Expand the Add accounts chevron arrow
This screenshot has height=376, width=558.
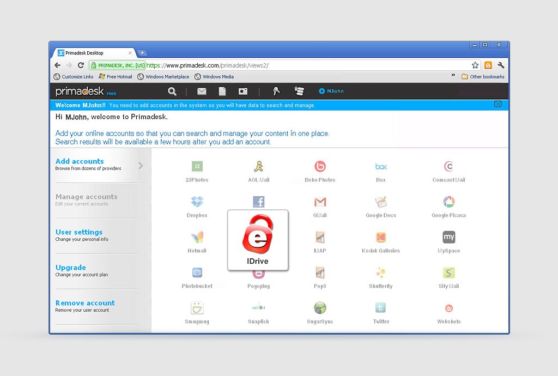[141, 166]
